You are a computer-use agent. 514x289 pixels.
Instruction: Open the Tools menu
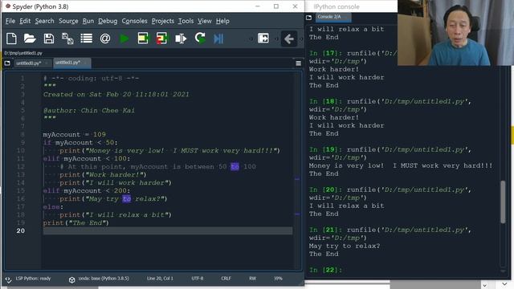(186, 21)
